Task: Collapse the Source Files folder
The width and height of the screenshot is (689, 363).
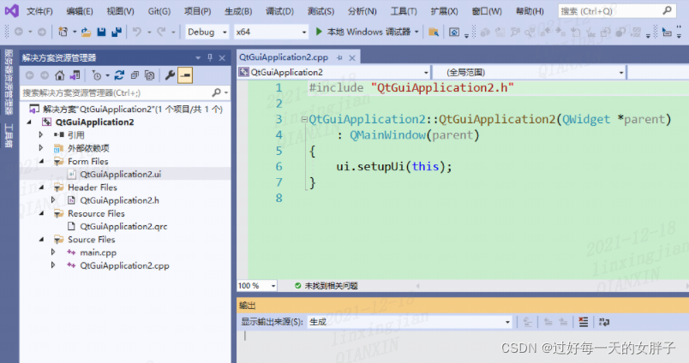Action: coord(42,239)
